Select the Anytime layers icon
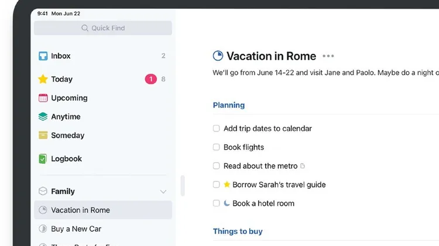Image resolution: width=439 pixels, height=246 pixels. [x=43, y=116]
